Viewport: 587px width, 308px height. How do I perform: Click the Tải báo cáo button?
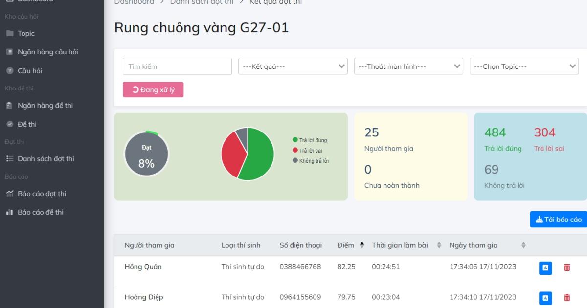pos(558,219)
